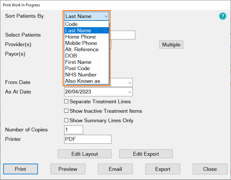Viewport: 231px width, 180px height.
Task: Select Code from the sort list
Action: 87,24
